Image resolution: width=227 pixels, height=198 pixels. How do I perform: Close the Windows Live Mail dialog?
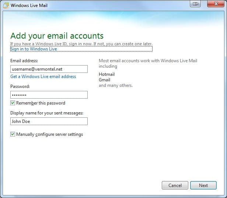[216, 4]
